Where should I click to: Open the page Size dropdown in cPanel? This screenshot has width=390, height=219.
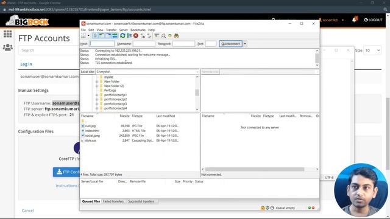coord(372,50)
